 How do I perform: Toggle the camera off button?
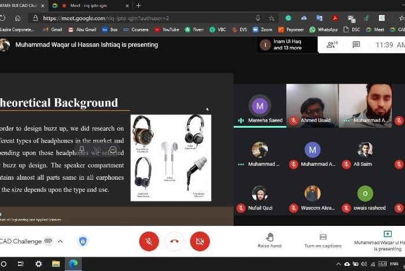200,242
